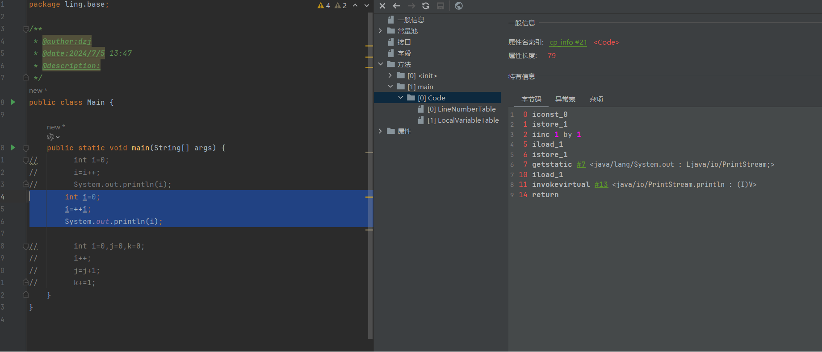Select the [0] <init> method node
This screenshot has width=822, height=352.
[x=422, y=75]
